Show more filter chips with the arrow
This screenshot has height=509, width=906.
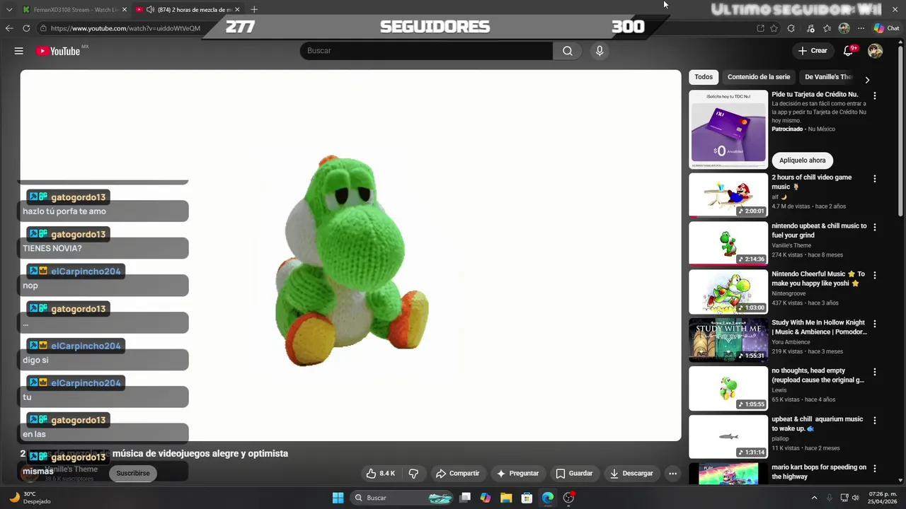pyautogui.click(x=867, y=80)
